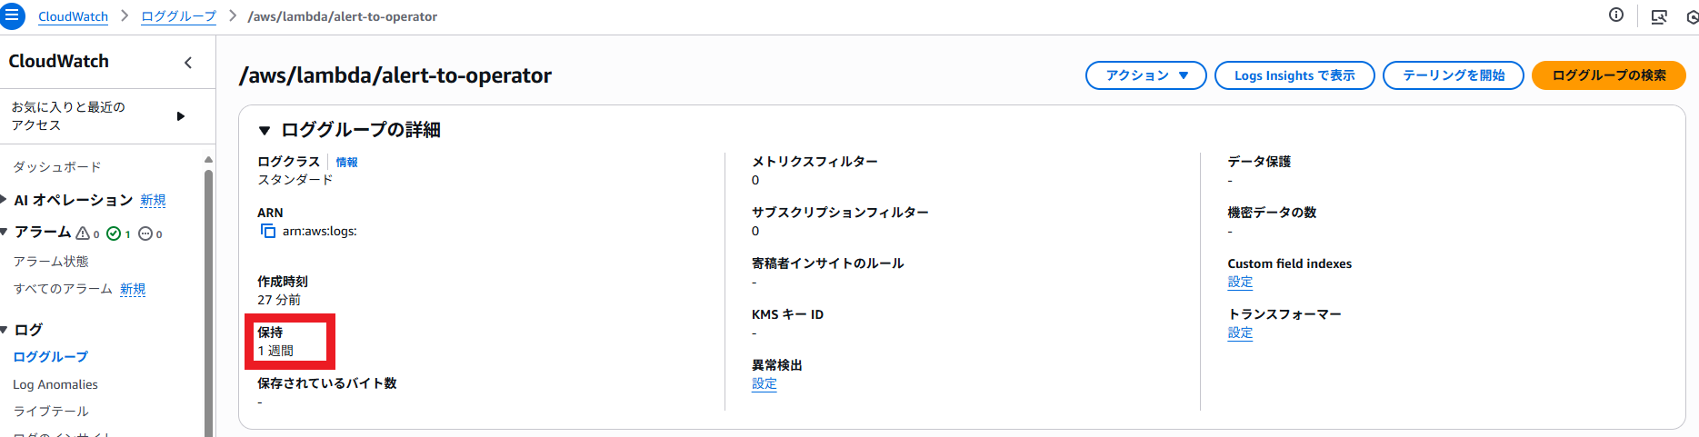Open ダッシュボード in the sidebar
The image size is (1699, 437).
(57, 167)
